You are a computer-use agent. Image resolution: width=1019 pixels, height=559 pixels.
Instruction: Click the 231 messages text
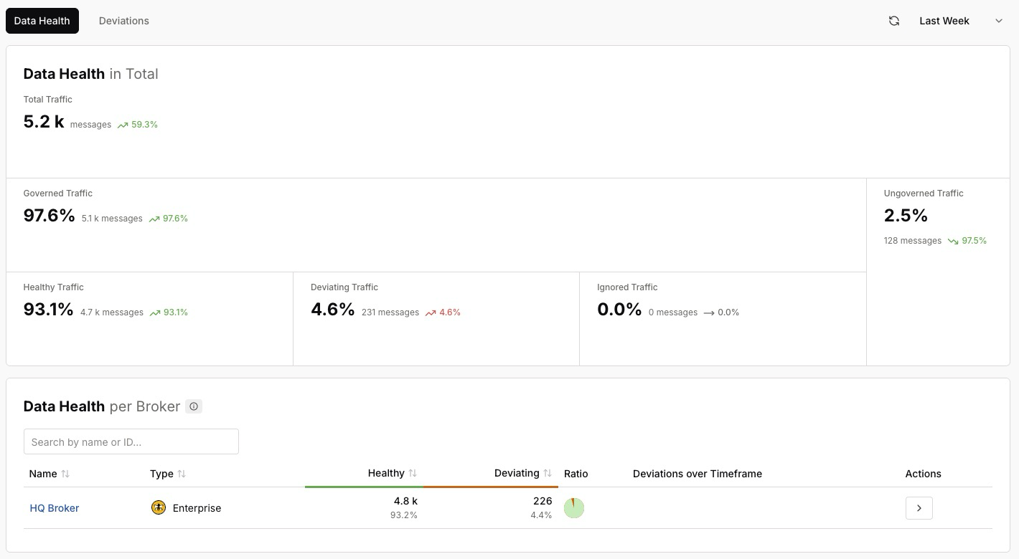390,312
